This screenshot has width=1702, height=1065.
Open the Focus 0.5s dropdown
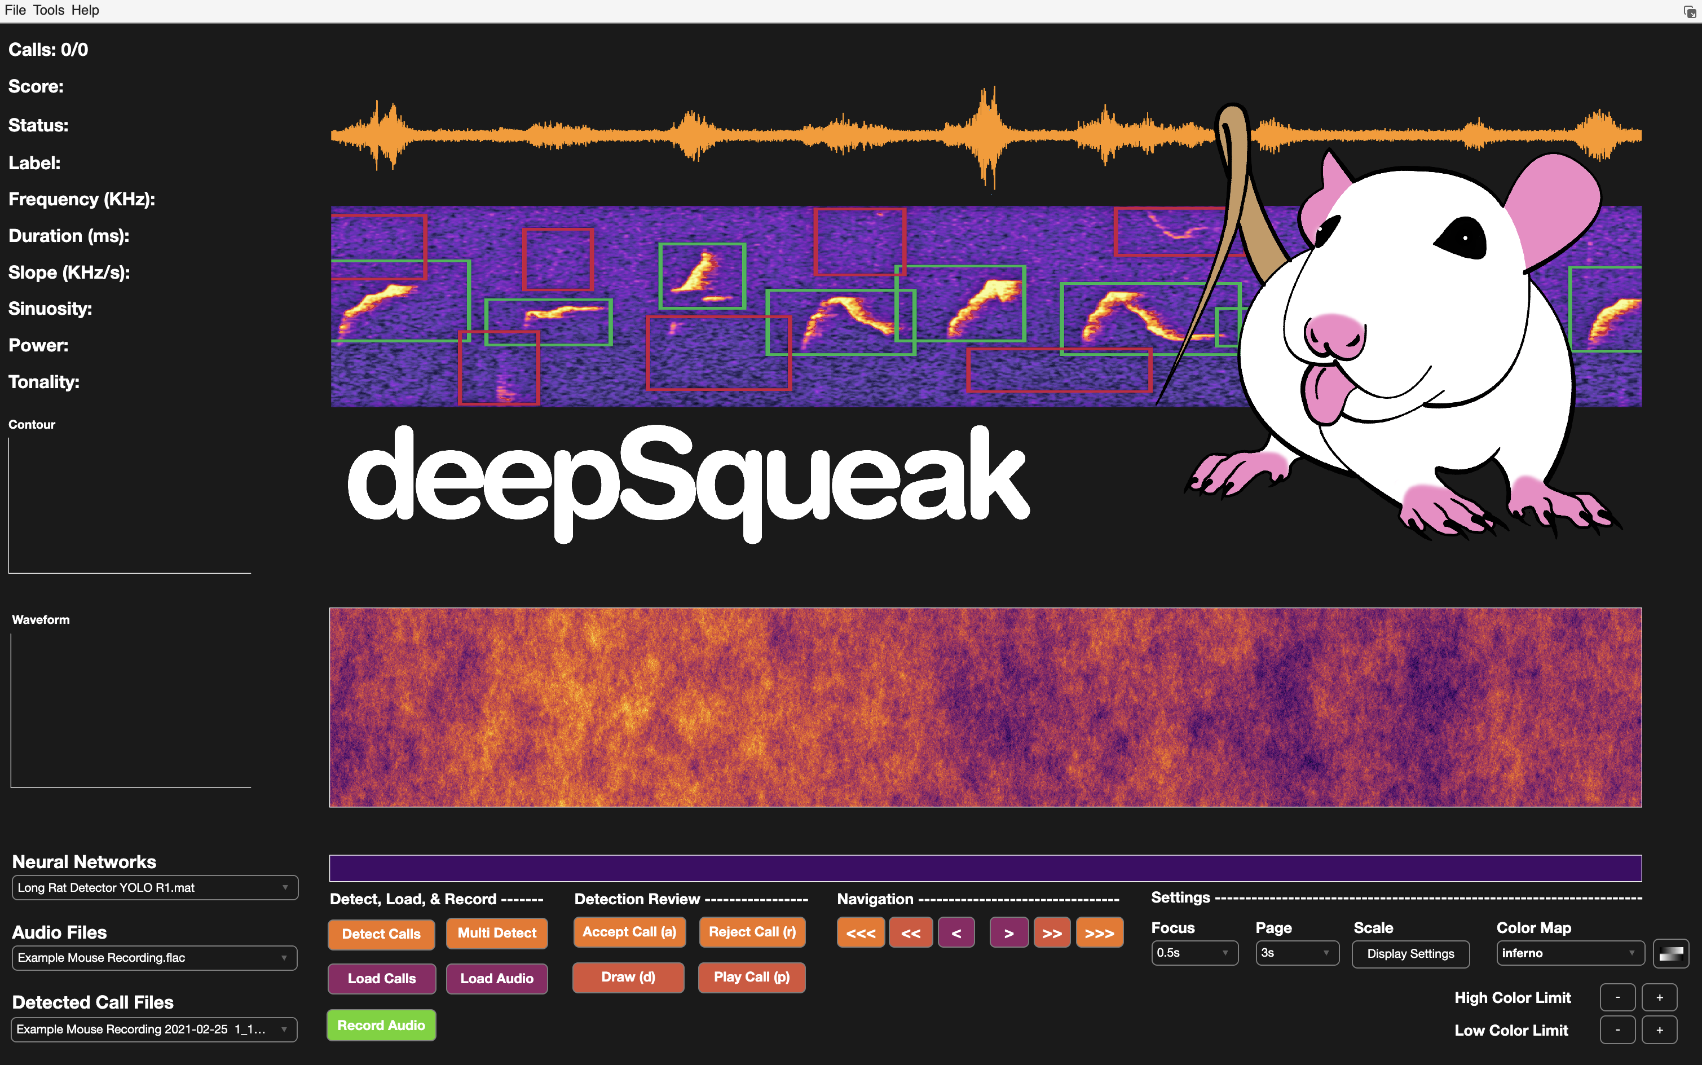(1194, 953)
